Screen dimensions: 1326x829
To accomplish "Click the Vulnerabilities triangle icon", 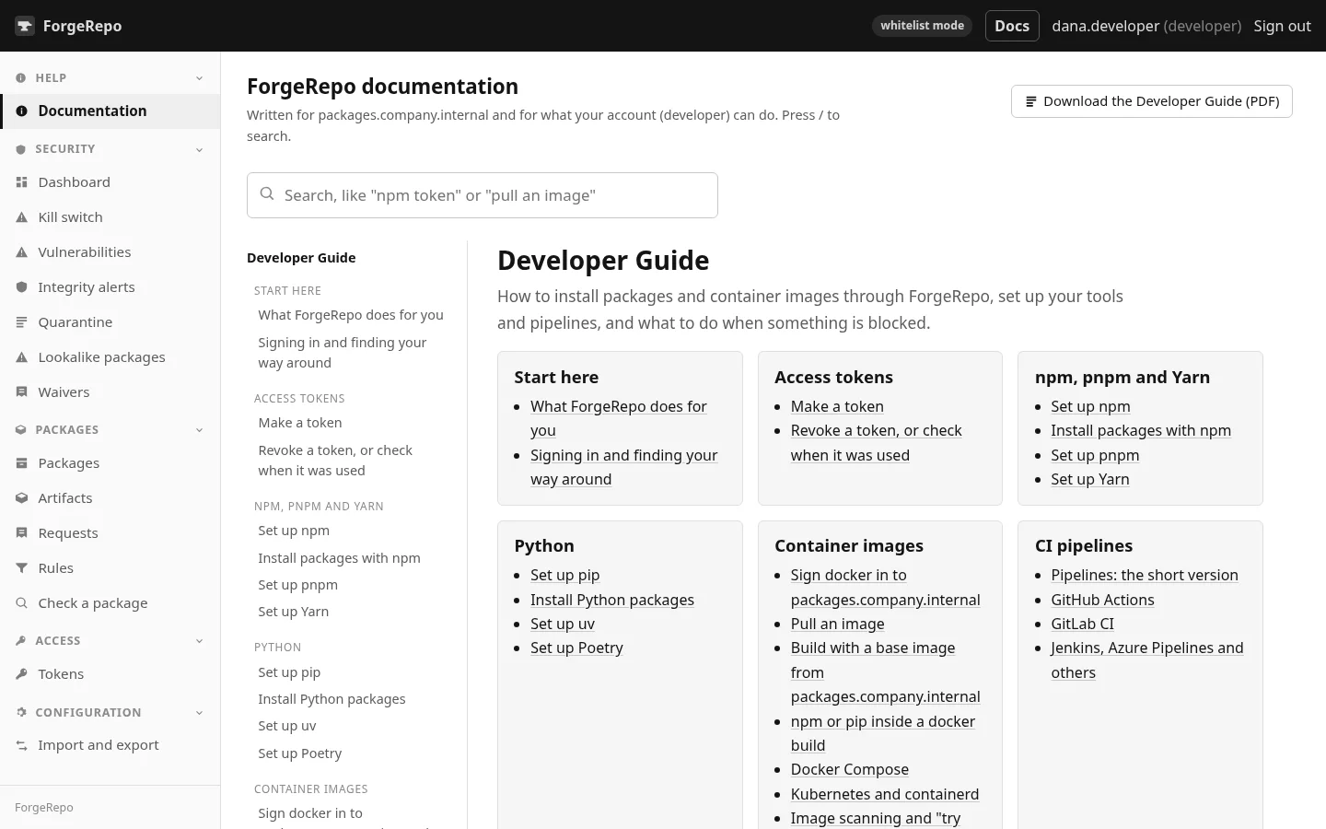I will (21, 252).
